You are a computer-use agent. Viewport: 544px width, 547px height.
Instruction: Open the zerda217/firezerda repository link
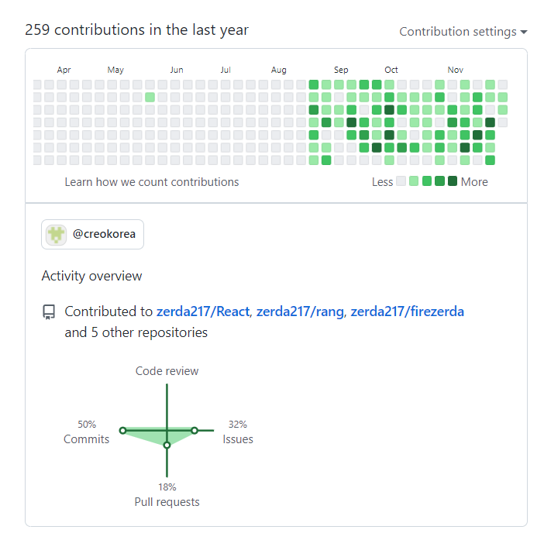[407, 311]
